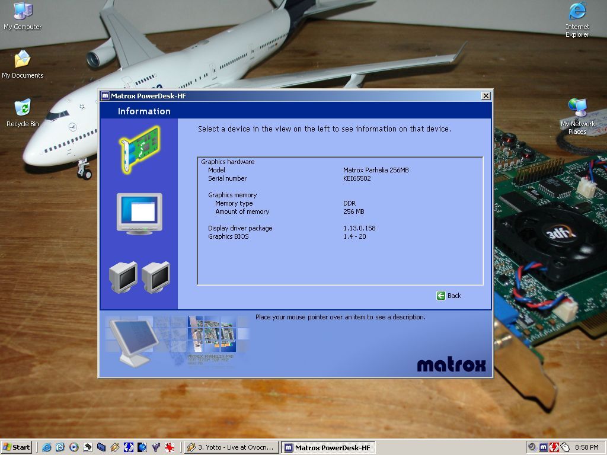The image size is (607, 455).
Task: Open My Documents desktop icon
Action: pos(23,65)
